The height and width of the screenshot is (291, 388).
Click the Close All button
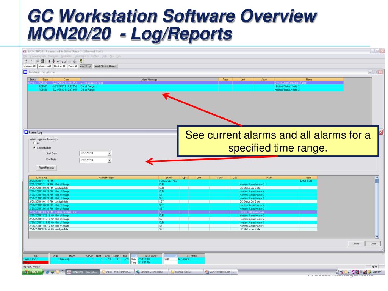click(x=73, y=66)
